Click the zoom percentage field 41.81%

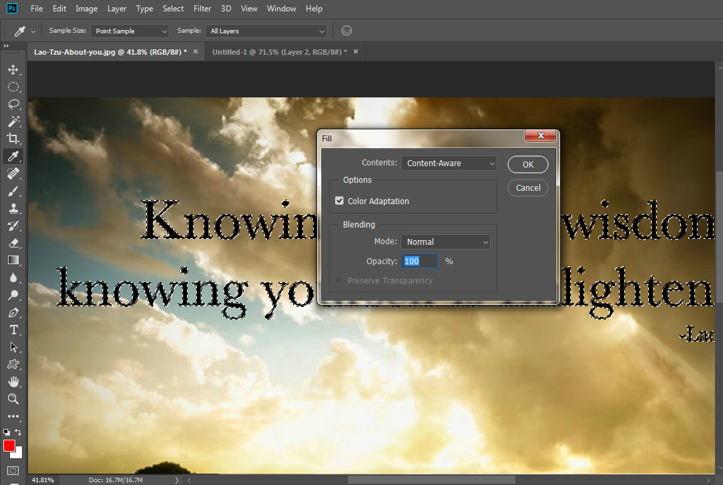[x=43, y=480]
